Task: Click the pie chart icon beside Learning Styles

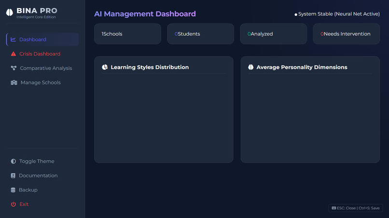Action: (x=105, y=67)
